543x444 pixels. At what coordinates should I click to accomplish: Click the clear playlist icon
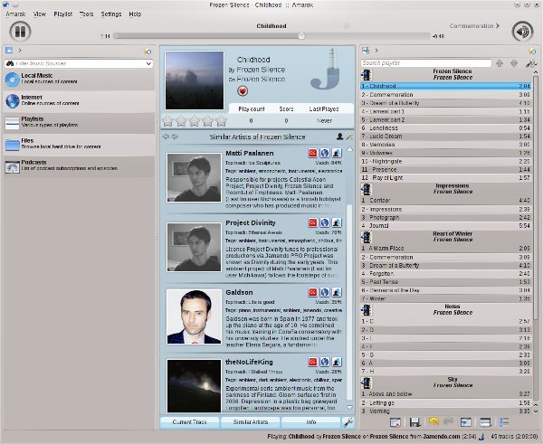click(396, 422)
